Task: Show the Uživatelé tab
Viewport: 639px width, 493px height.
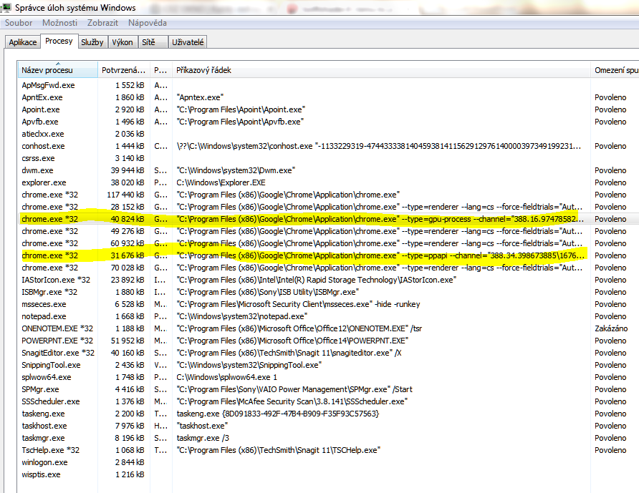Action: coord(188,42)
